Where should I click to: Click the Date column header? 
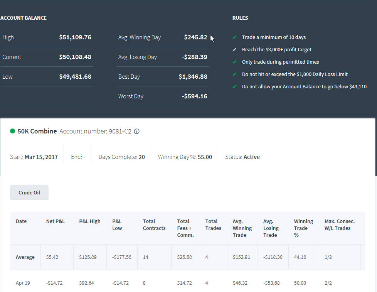click(x=21, y=221)
